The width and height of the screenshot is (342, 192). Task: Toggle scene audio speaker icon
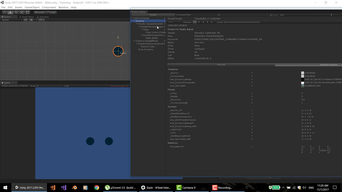click(36, 20)
